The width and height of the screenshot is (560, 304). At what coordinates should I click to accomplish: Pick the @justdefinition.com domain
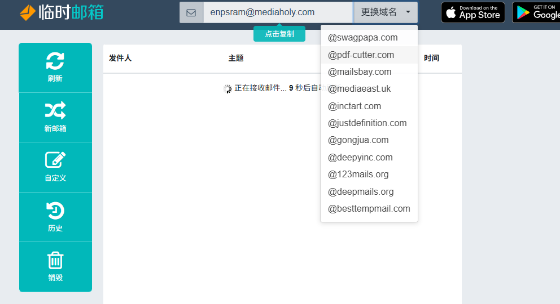point(369,123)
